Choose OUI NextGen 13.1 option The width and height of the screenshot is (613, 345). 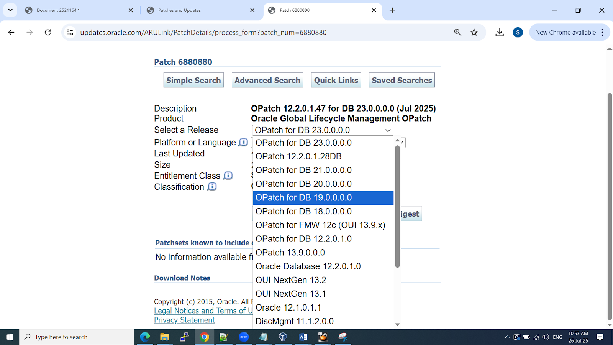click(323, 294)
